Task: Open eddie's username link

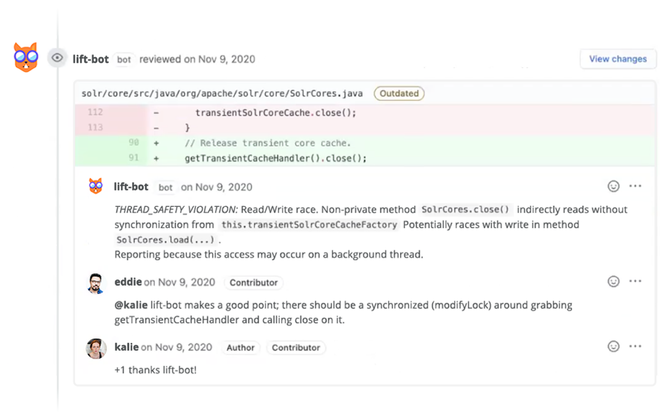Action: 128,282
